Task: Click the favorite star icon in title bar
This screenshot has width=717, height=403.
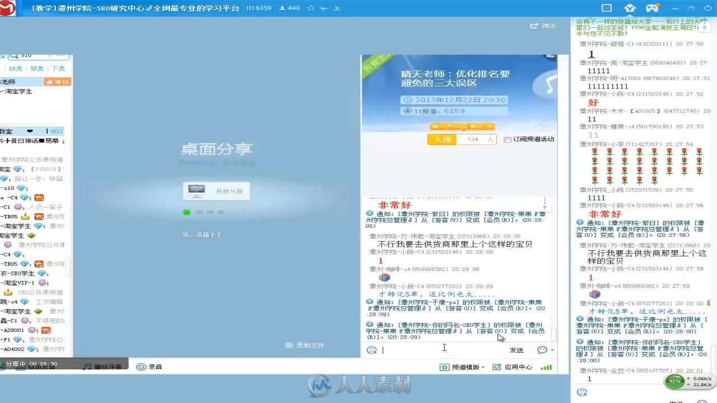Action: click(x=310, y=8)
